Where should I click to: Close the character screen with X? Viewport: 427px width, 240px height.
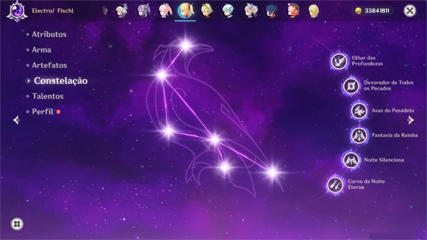410,11
